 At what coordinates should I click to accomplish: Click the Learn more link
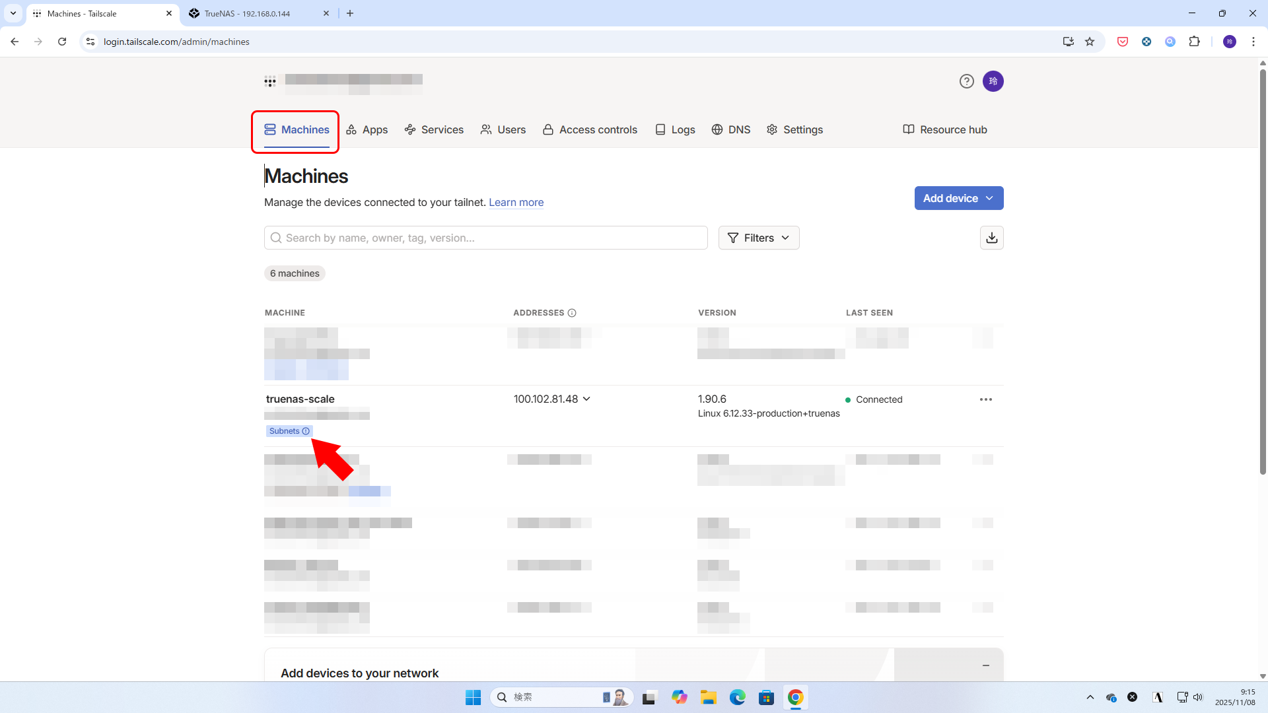click(516, 203)
